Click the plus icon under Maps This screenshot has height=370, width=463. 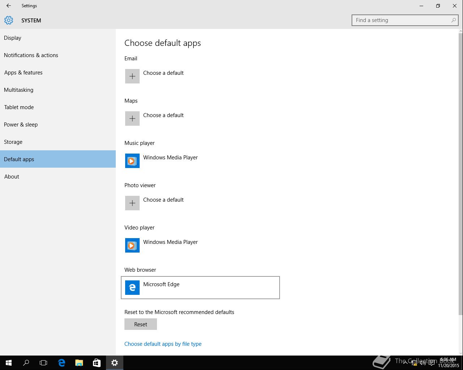pos(132,119)
